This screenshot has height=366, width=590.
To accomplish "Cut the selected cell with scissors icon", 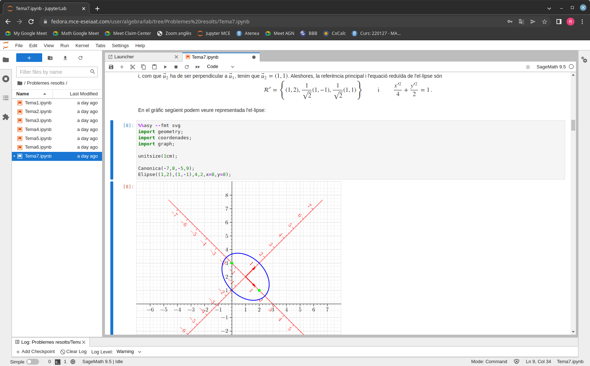I will point(133,67).
